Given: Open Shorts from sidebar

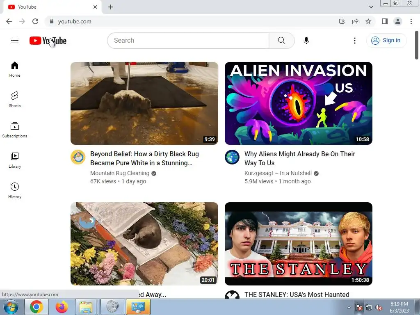Looking at the screenshot, I should tap(15, 100).
